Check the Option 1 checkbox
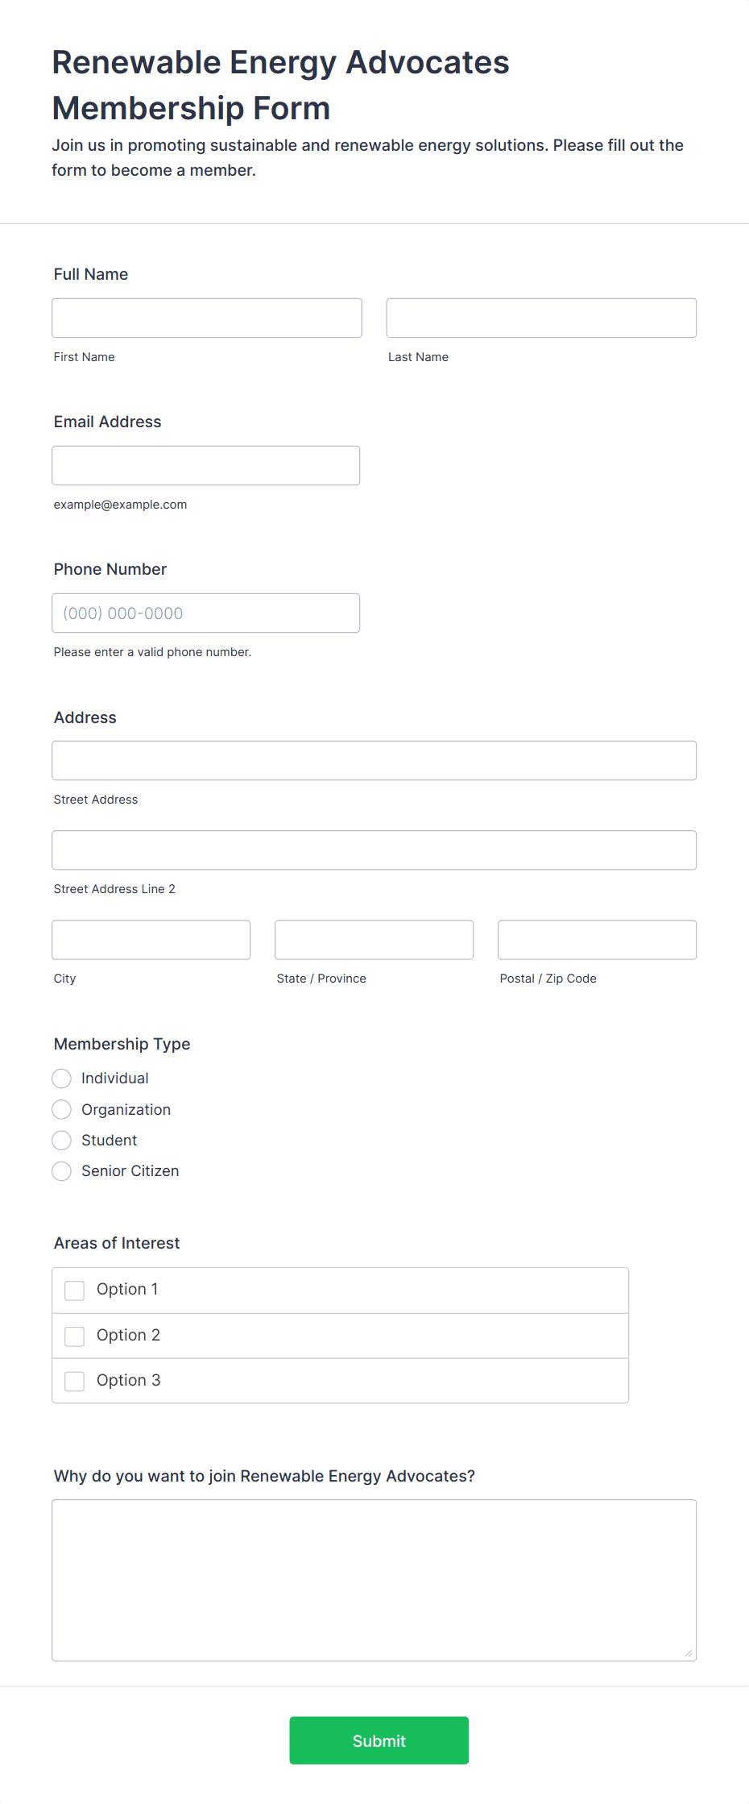749x1804 pixels. (x=75, y=1291)
